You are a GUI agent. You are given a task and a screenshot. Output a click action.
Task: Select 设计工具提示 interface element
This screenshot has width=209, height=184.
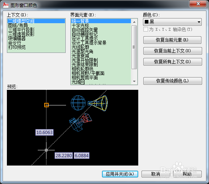101,38
